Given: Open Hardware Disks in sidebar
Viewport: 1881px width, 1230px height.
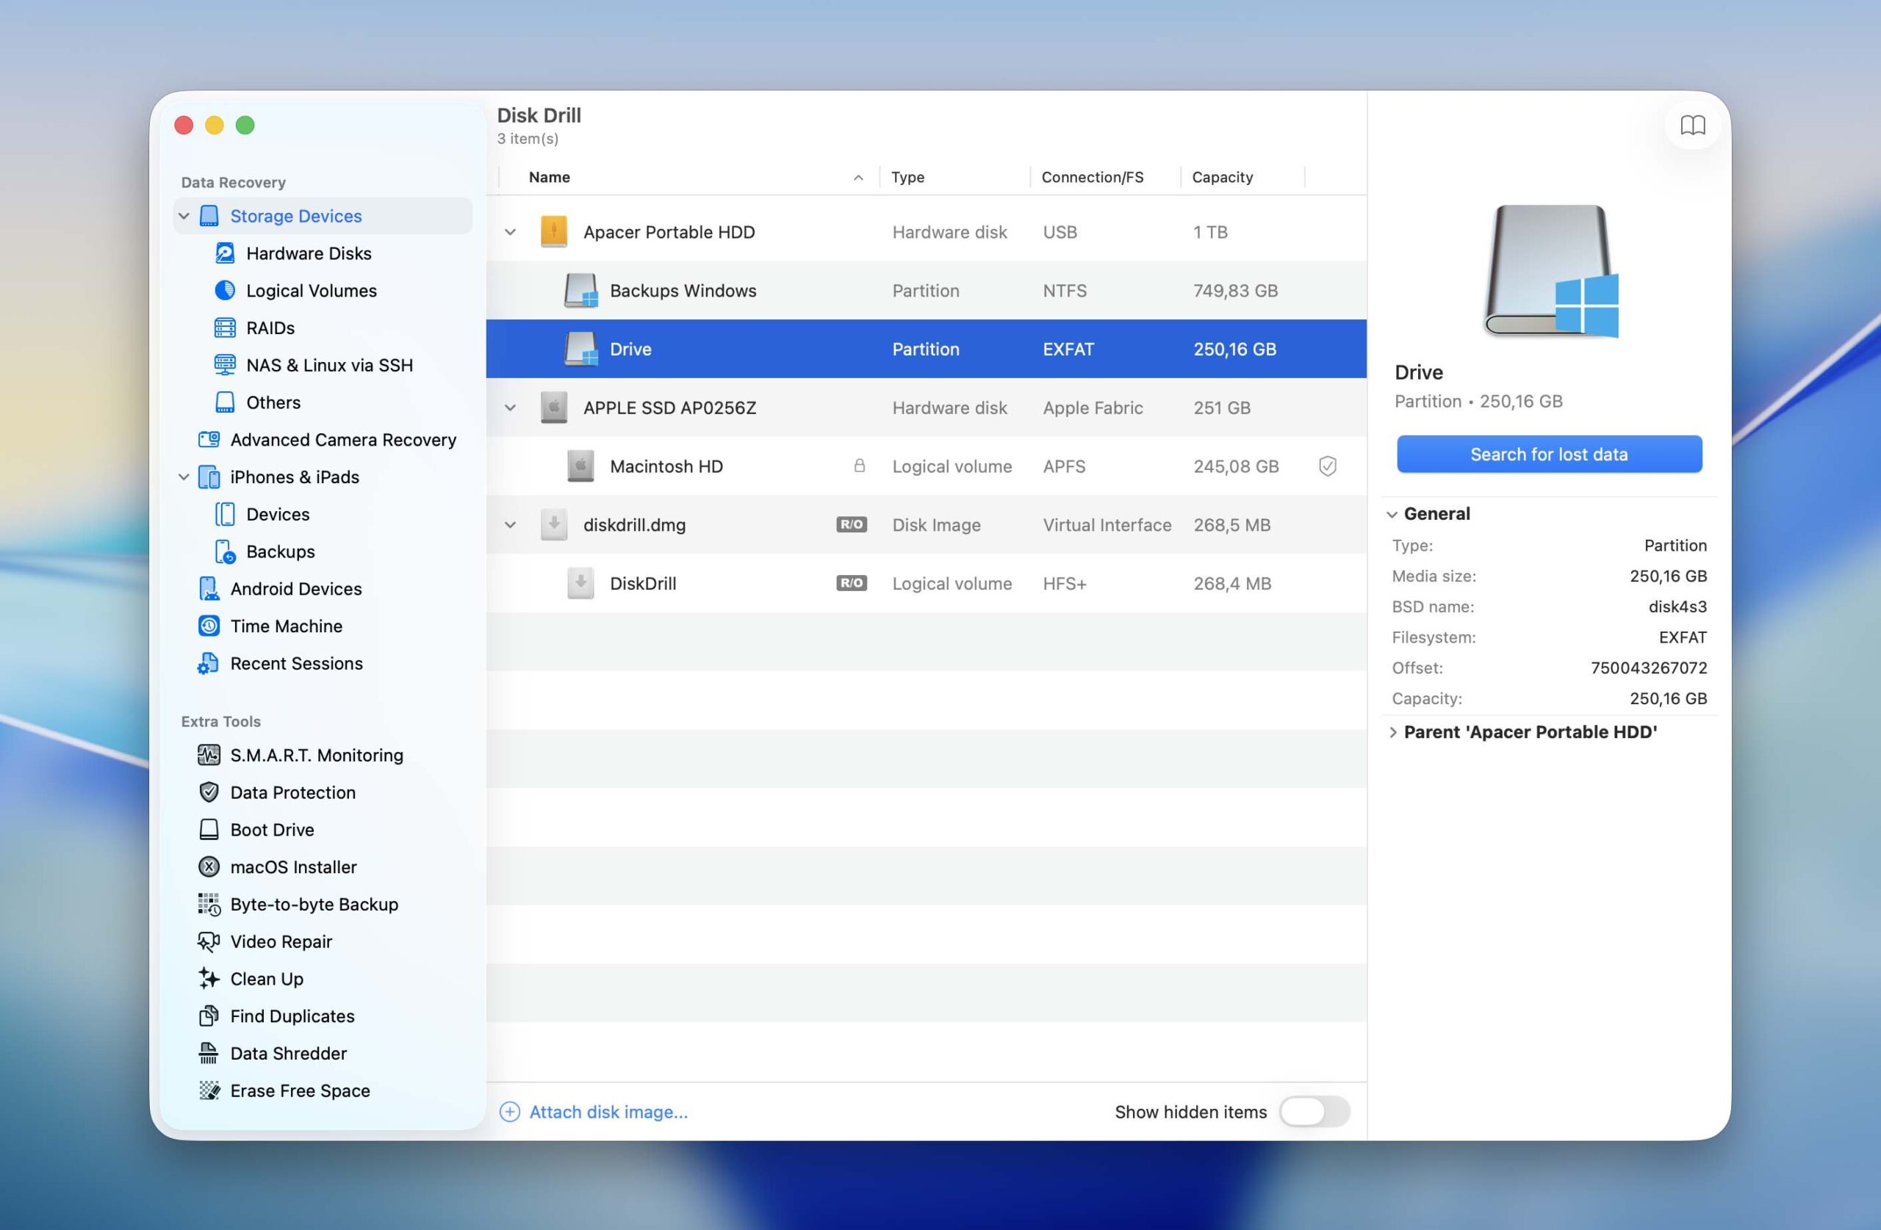Looking at the screenshot, I should click(308, 253).
